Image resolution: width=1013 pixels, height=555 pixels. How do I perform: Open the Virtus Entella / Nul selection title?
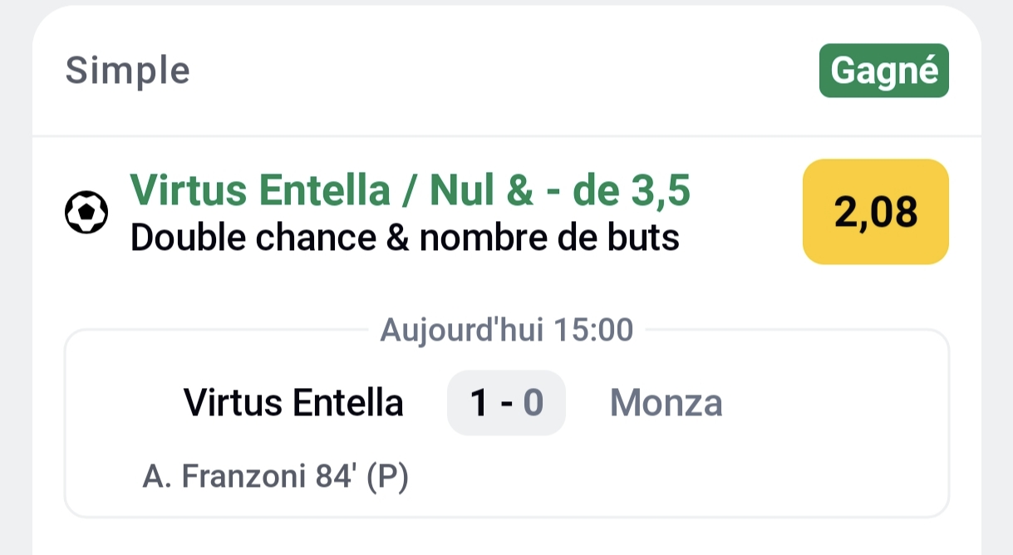click(x=410, y=192)
